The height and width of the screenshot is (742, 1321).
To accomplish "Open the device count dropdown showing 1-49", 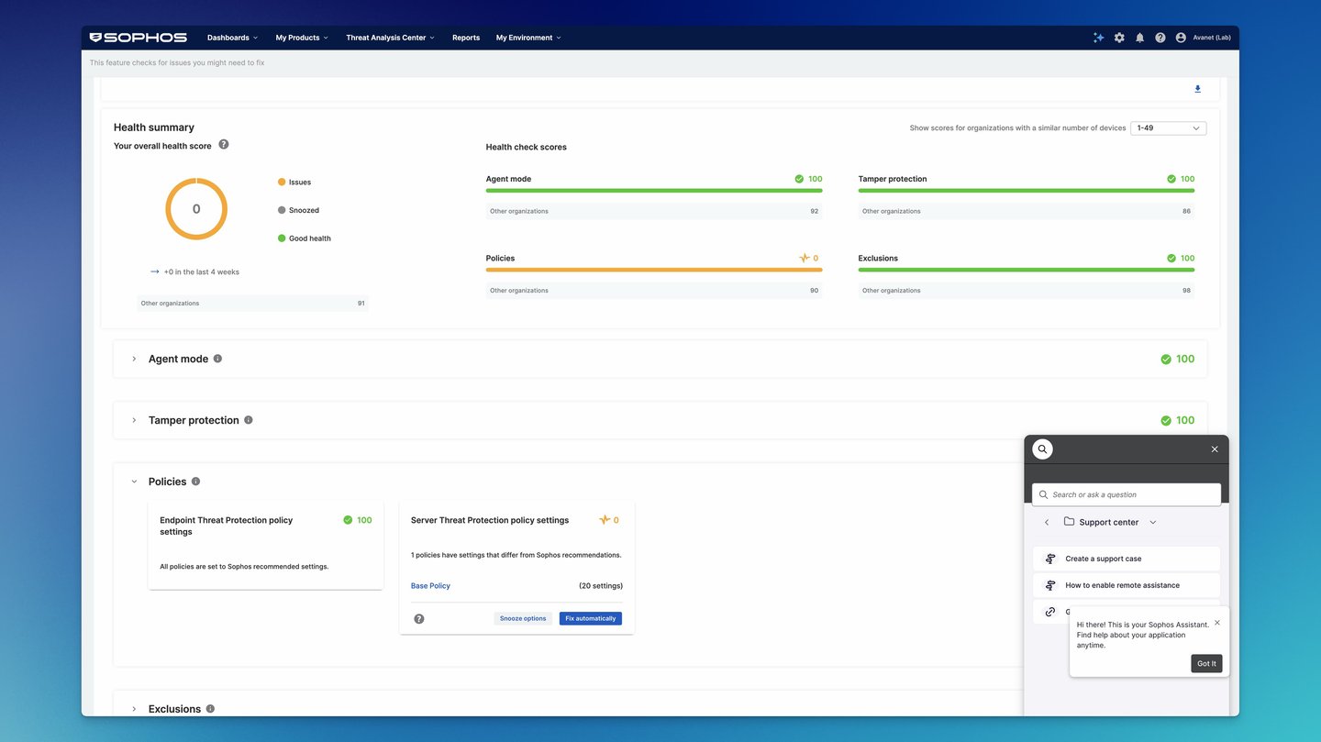I will (1169, 128).
